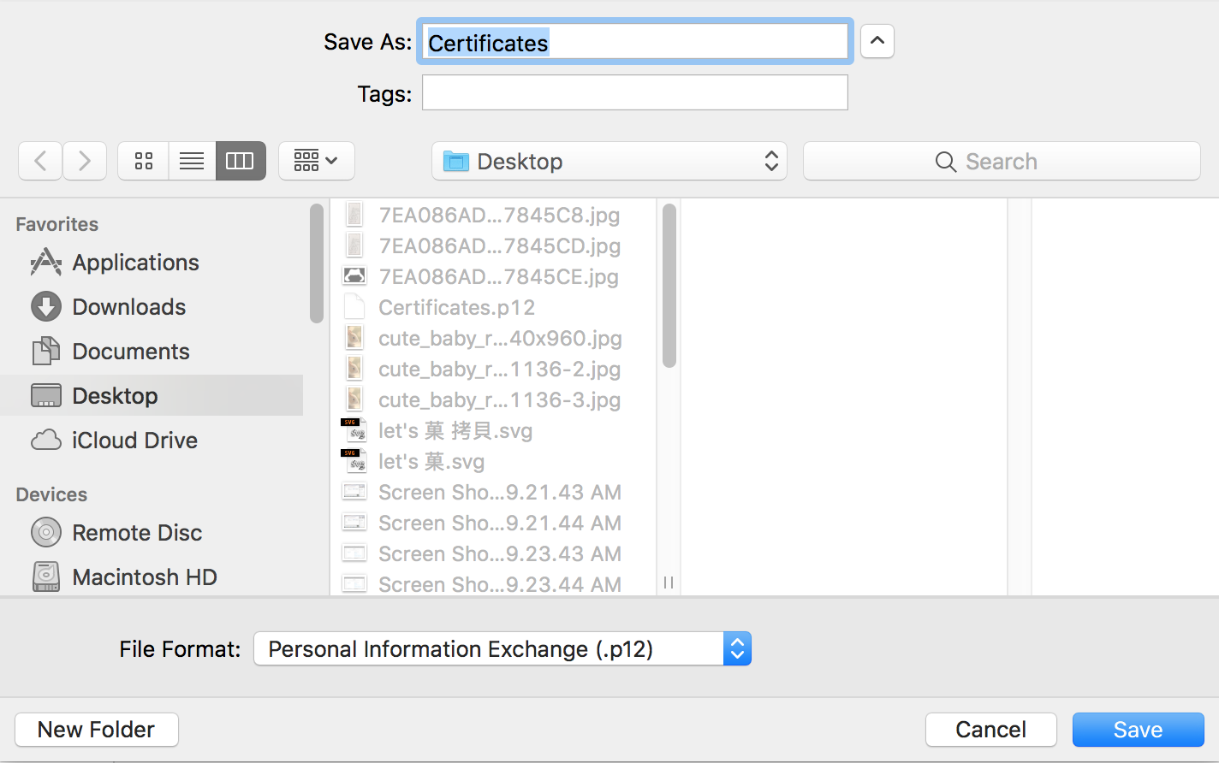Image resolution: width=1219 pixels, height=763 pixels.
Task: Collapse the dialog using the chevron button
Action: (x=877, y=41)
